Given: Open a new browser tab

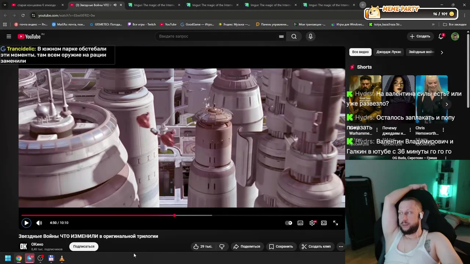Looking at the screenshot, I should [x=362, y=5].
